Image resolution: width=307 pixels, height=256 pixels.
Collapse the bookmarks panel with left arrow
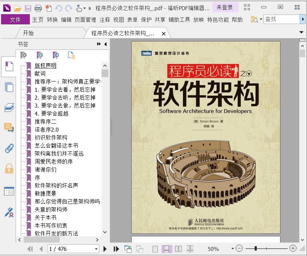point(105,44)
